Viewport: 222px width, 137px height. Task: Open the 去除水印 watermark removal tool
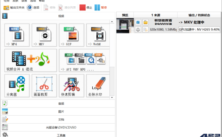[x=98, y=86]
